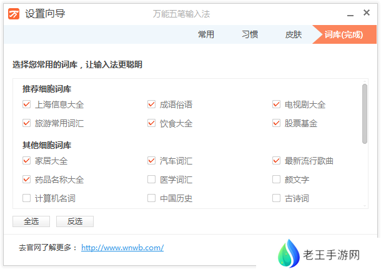
Task: Uncheck the 饮食大全 dictionary
Action: [151, 123]
